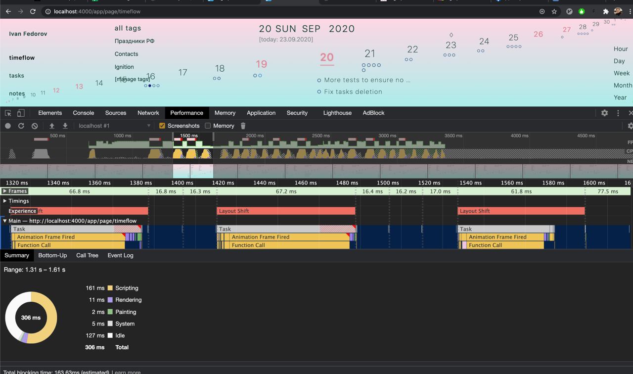The height and width of the screenshot is (374, 633).
Task: Select day 19 on the timeline
Action: point(262,64)
